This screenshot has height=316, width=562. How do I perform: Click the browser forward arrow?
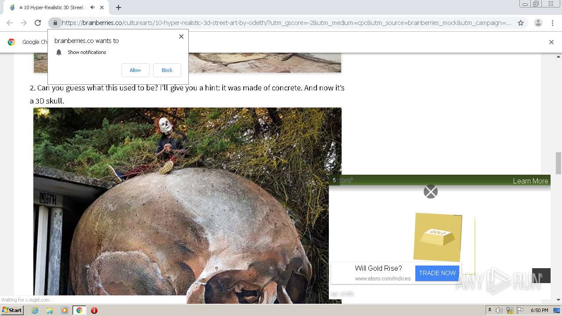click(24, 23)
